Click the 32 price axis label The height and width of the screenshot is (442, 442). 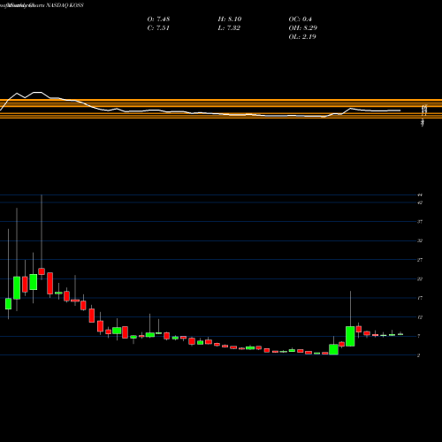pyautogui.click(x=420, y=240)
